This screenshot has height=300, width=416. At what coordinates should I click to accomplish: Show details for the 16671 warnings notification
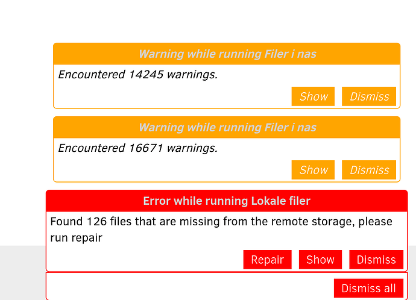click(x=313, y=170)
